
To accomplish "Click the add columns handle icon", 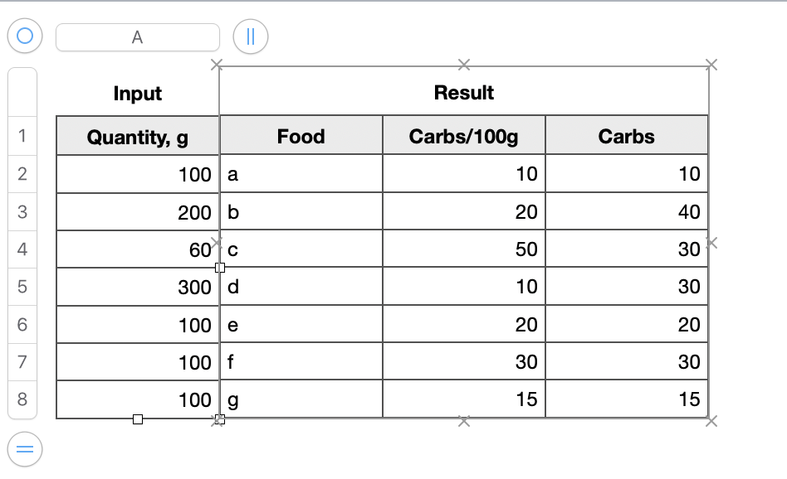I will pyautogui.click(x=251, y=36).
